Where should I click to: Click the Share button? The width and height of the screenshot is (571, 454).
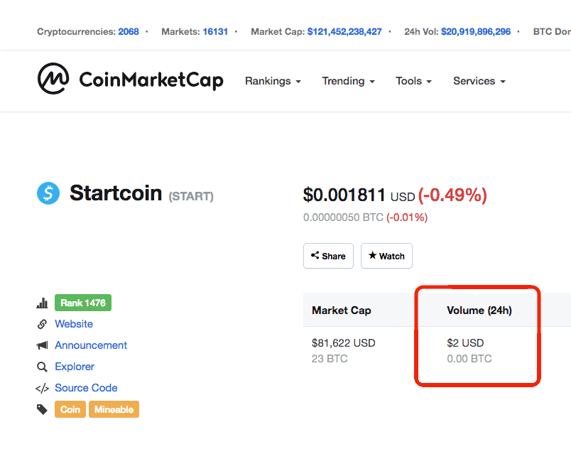[329, 256]
